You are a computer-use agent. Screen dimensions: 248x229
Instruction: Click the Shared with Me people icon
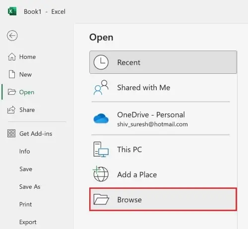pyautogui.click(x=101, y=87)
